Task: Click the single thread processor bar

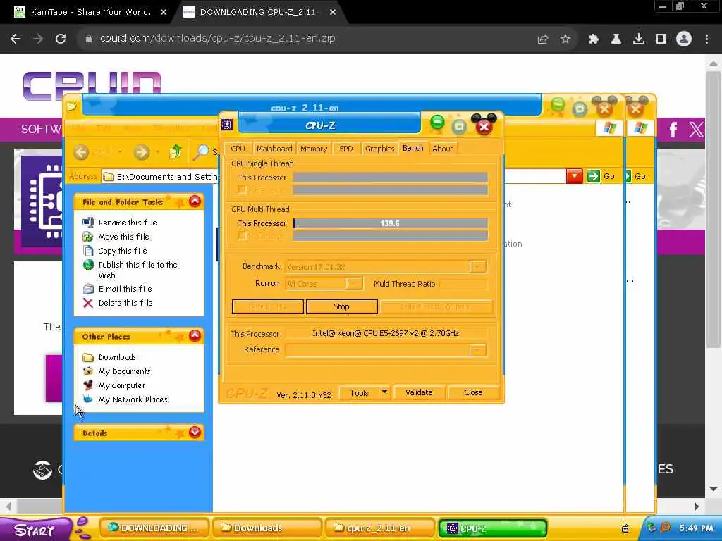Action: tap(390, 178)
